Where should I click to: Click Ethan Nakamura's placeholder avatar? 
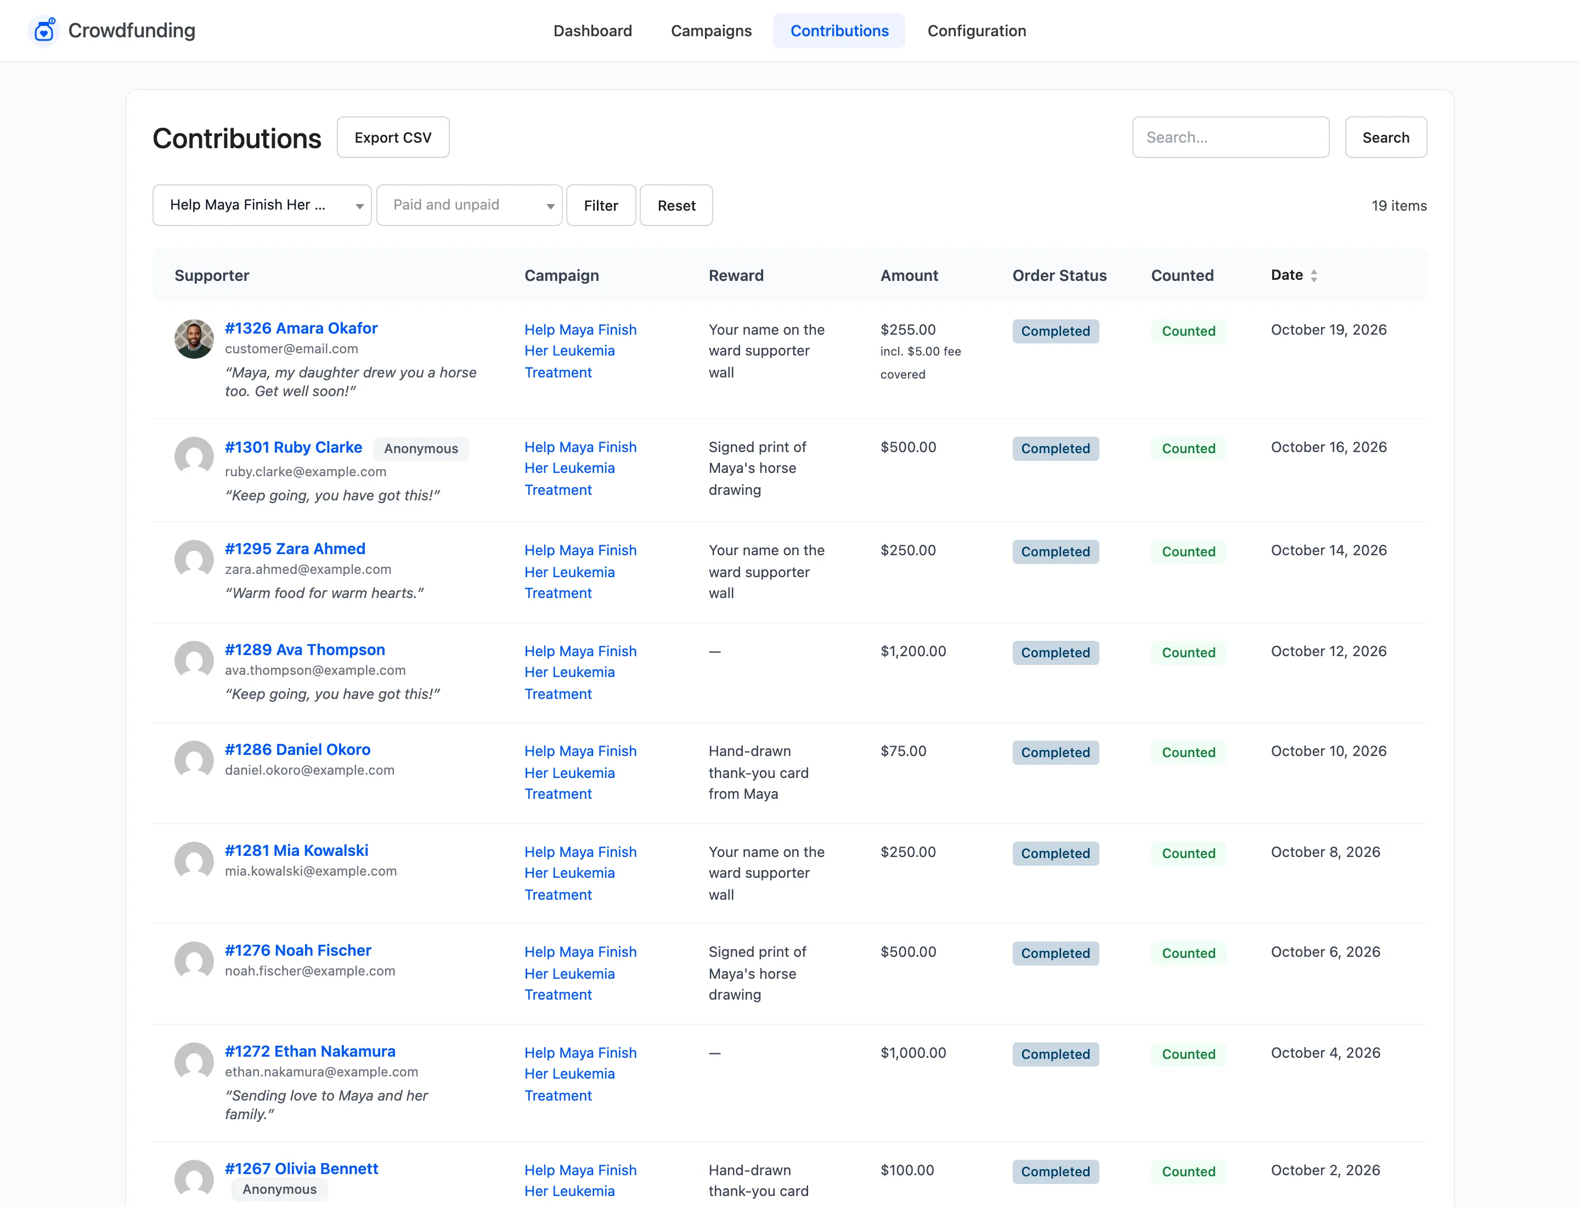[x=194, y=1062]
